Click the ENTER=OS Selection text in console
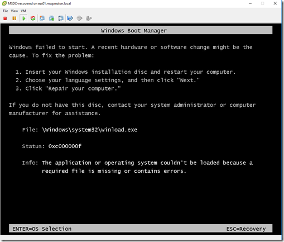Viewport: 284px width, 242px height. (x=42, y=229)
